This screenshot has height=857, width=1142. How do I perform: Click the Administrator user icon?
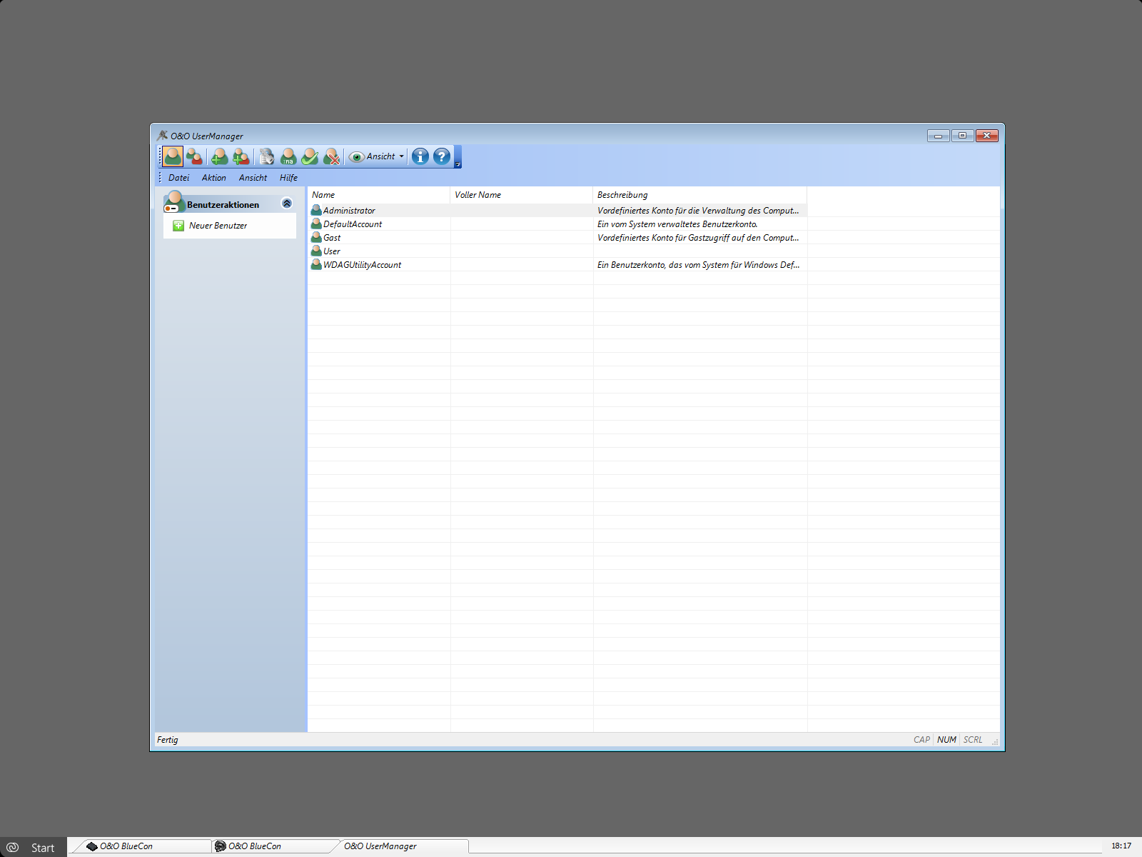coord(316,210)
